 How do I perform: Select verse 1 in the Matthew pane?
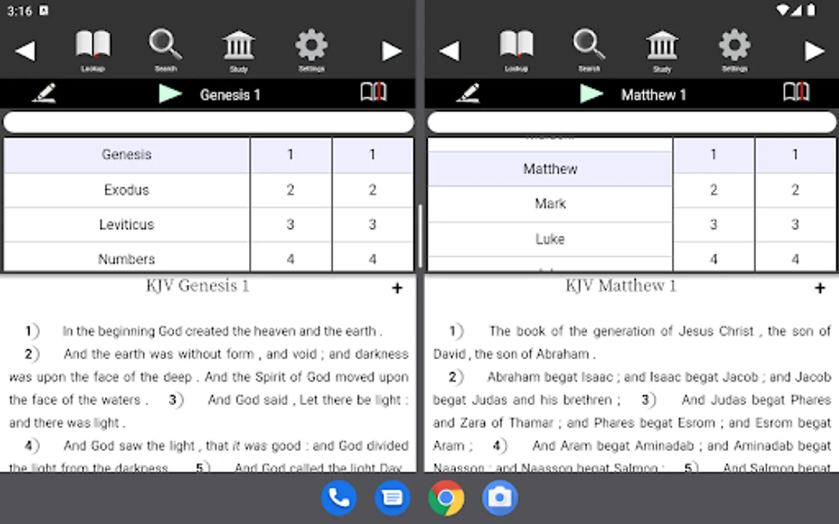pos(795,155)
